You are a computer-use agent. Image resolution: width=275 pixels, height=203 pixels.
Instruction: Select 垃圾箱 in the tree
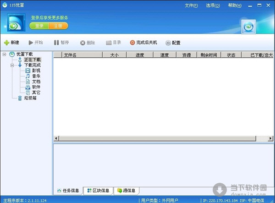click(30, 98)
